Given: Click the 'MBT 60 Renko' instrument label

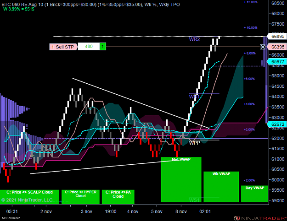Looking at the screenshot, I should [11, 218].
